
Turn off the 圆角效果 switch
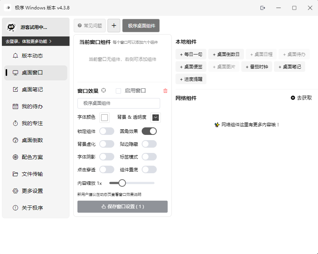point(149,131)
